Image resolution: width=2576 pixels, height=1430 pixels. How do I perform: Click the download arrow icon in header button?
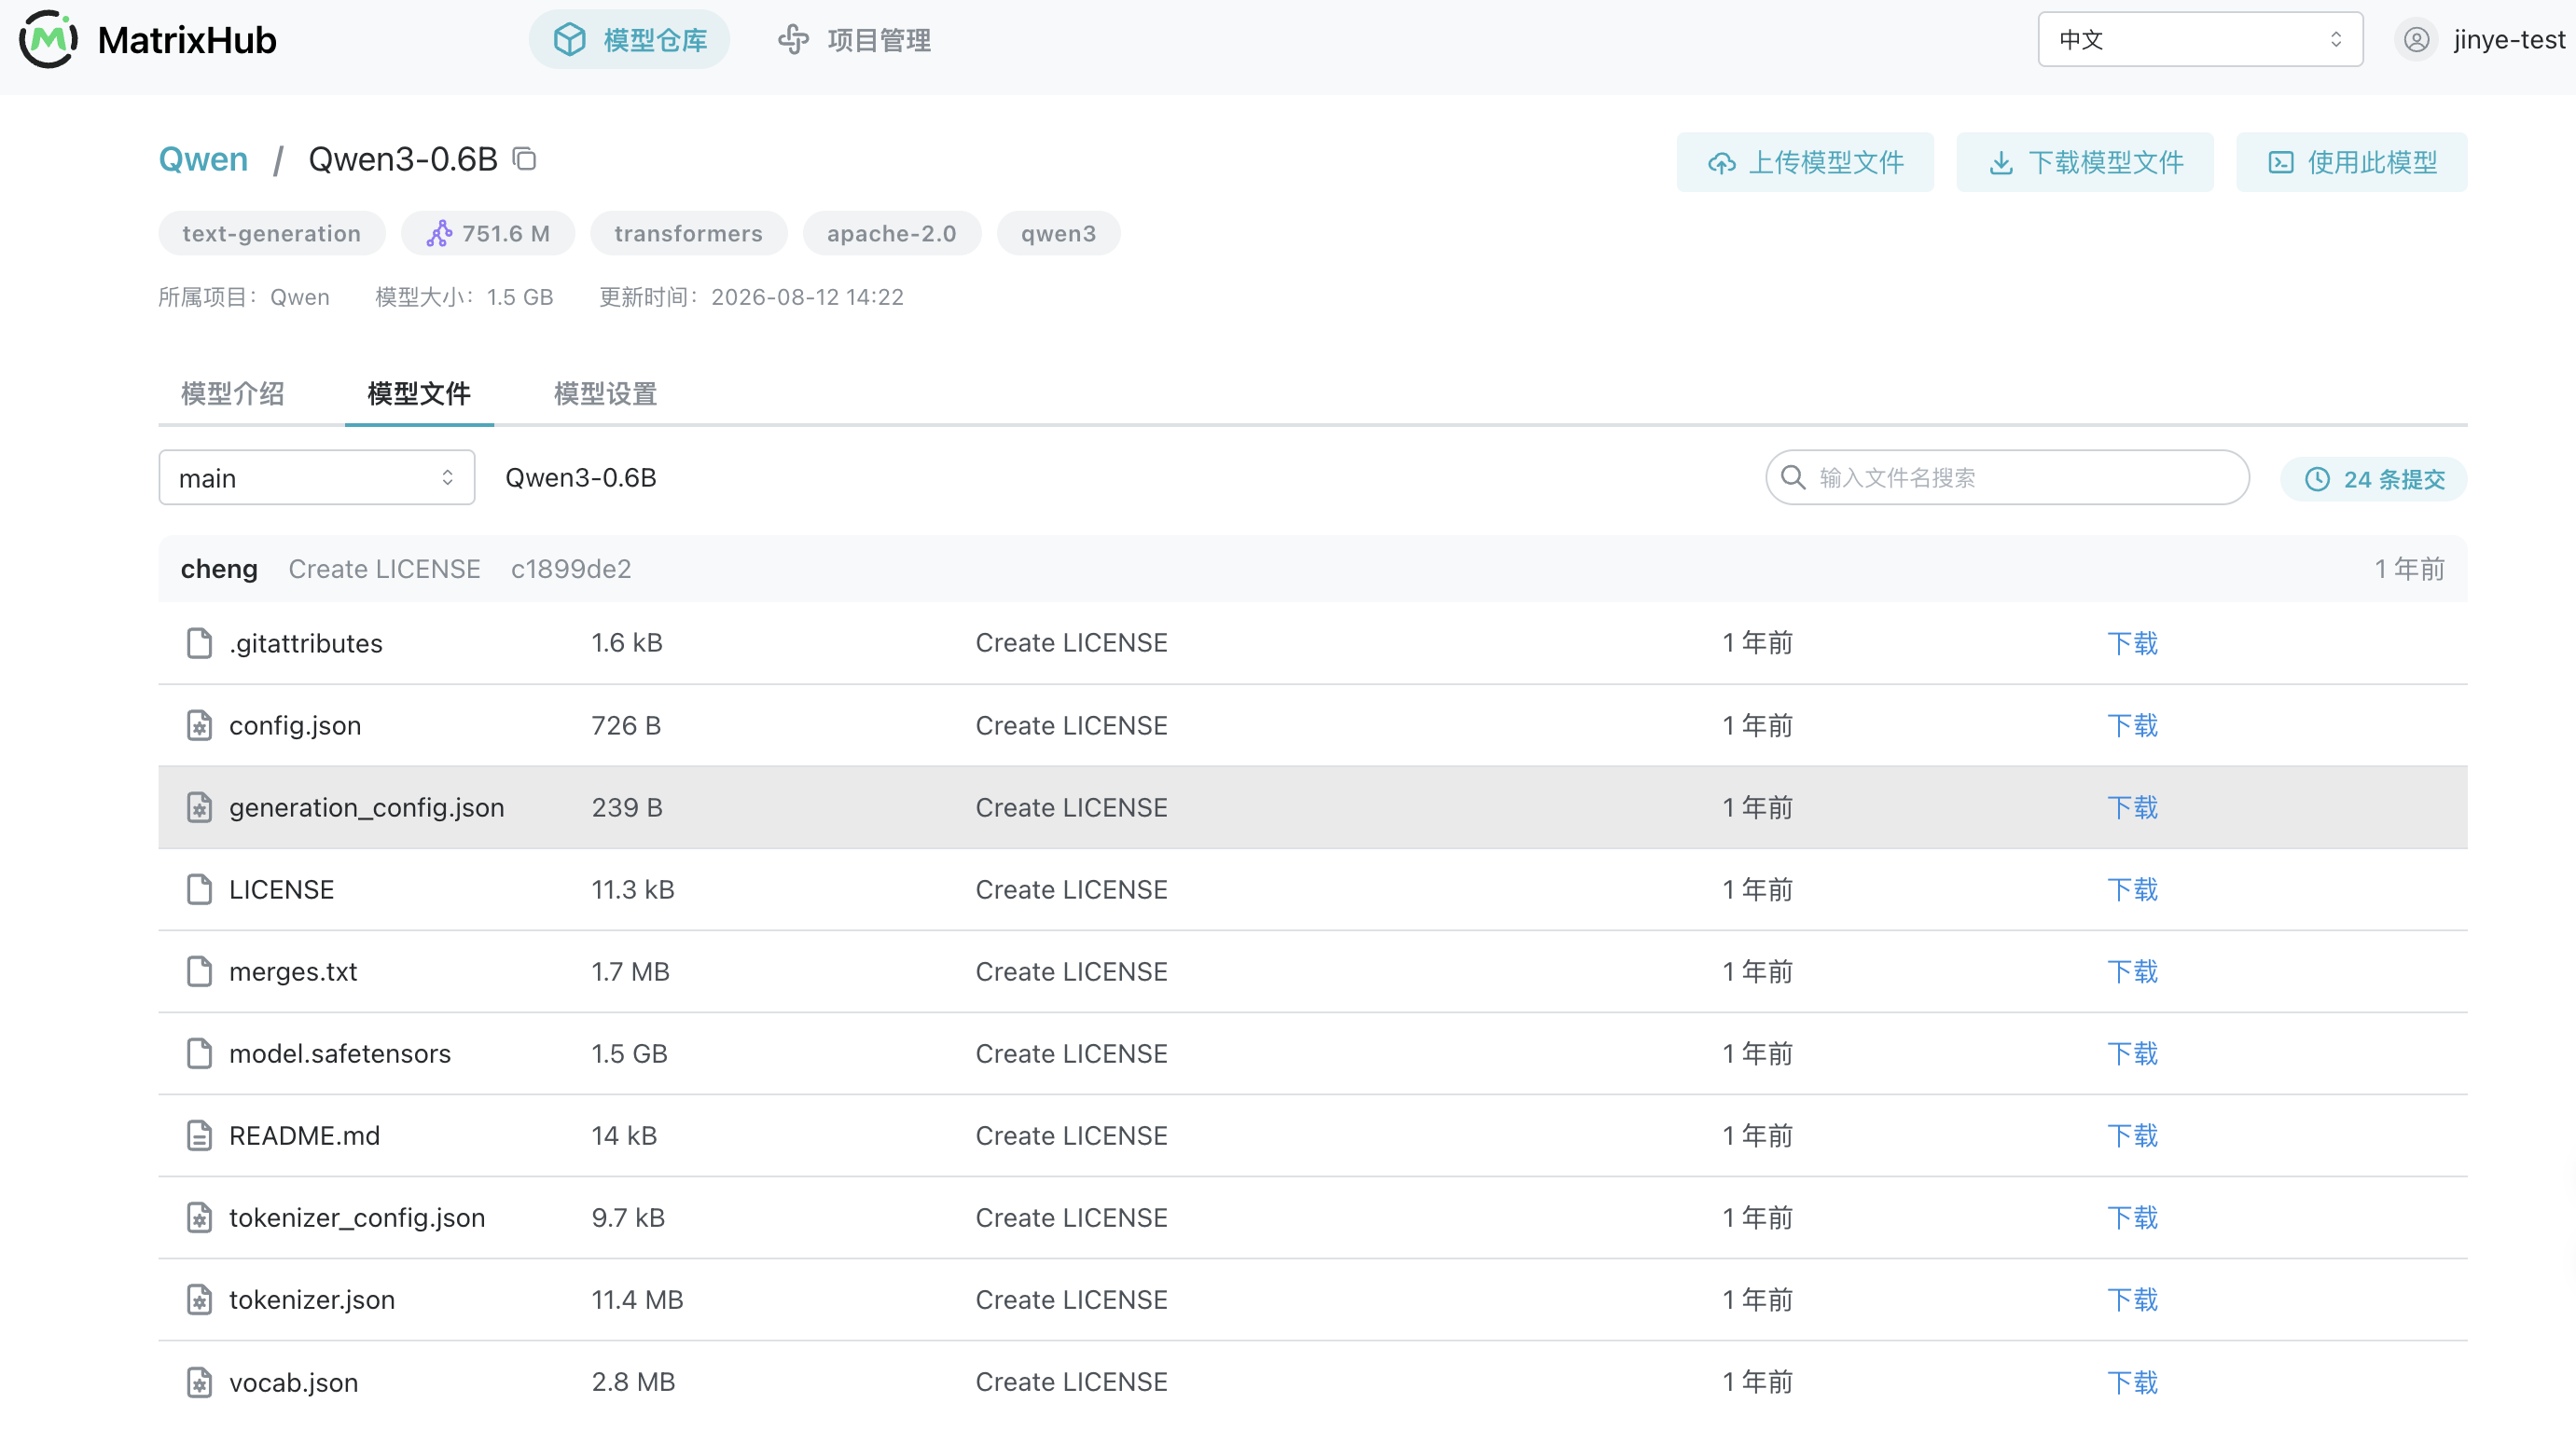pyautogui.click(x=2001, y=163)
